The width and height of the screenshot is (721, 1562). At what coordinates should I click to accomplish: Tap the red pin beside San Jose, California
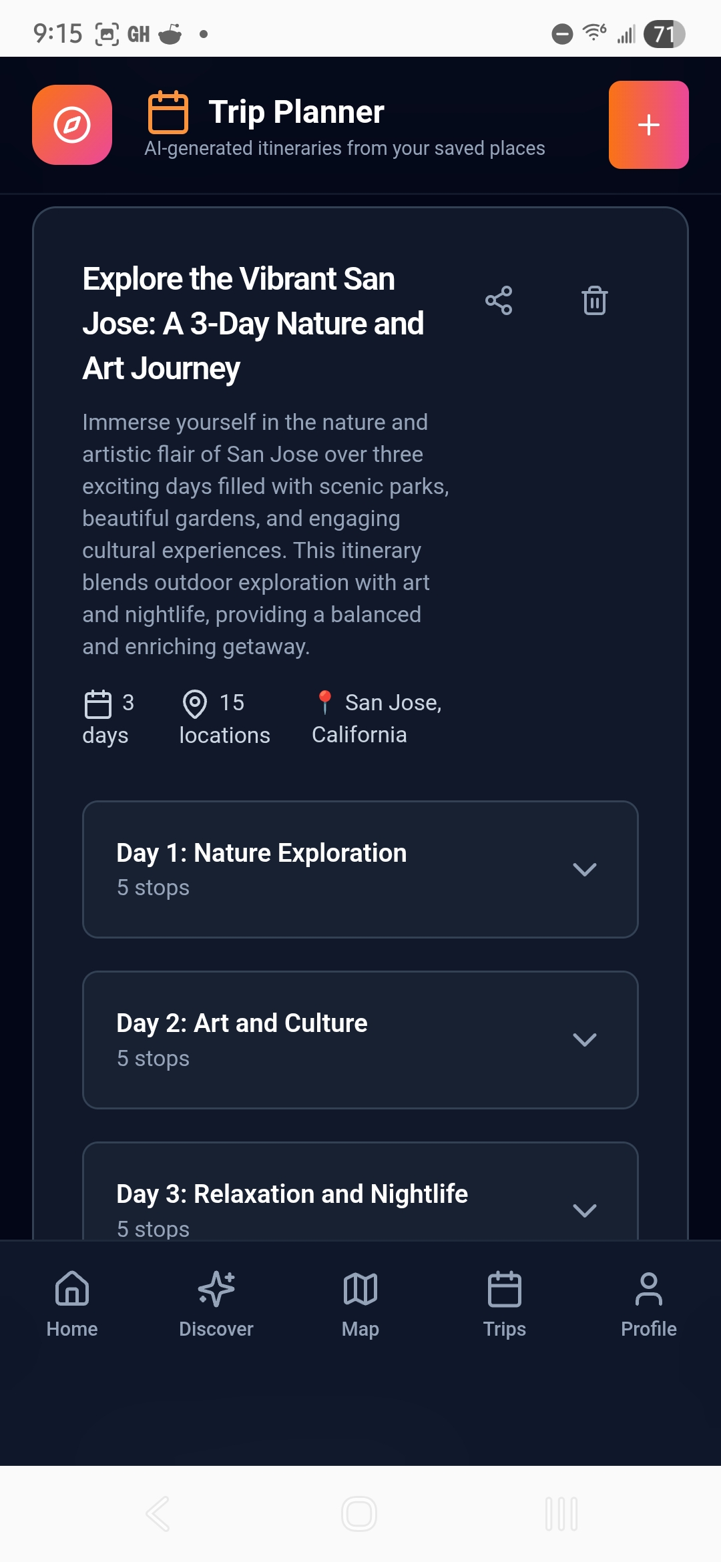(x=324, y=702)
